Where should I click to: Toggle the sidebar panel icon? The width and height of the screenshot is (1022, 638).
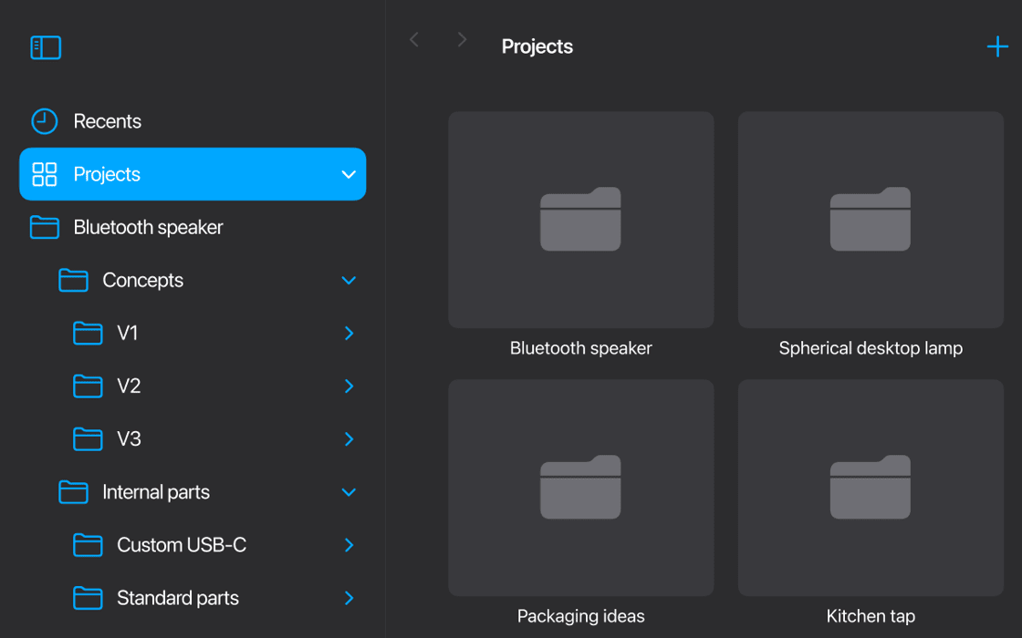point(46,47)
